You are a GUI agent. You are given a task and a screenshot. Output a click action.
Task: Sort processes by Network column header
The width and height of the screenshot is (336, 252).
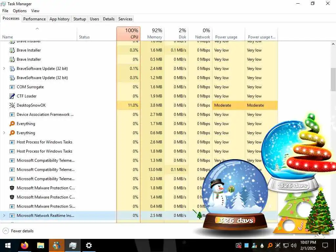(x=200, y=34)
